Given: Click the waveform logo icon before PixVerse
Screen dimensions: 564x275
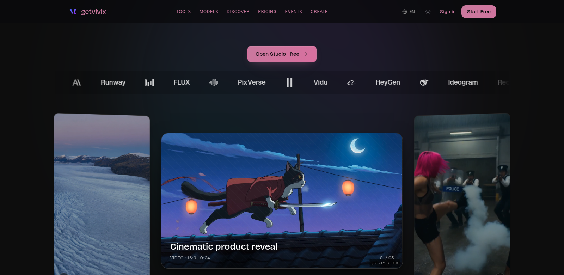Looking at the screenshot, I should [x=214, y=82].
